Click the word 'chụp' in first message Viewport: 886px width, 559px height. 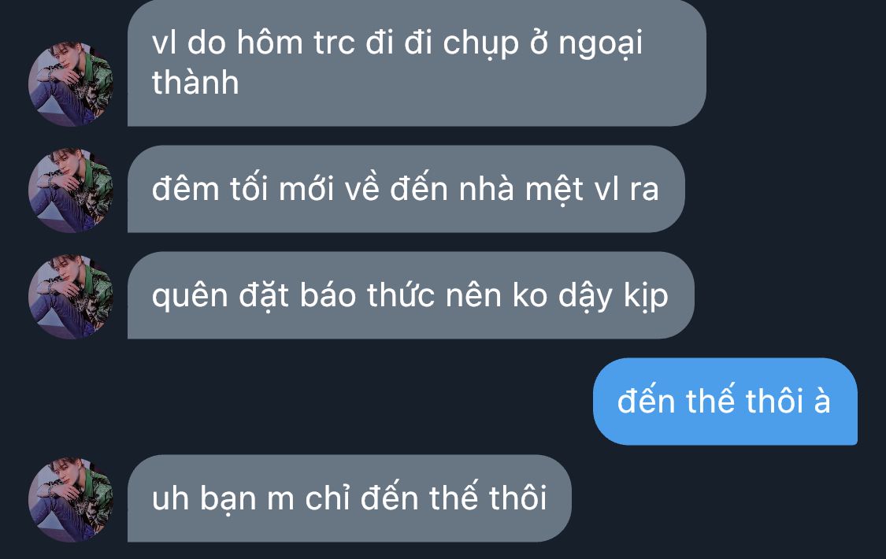(x=481, y=45)
